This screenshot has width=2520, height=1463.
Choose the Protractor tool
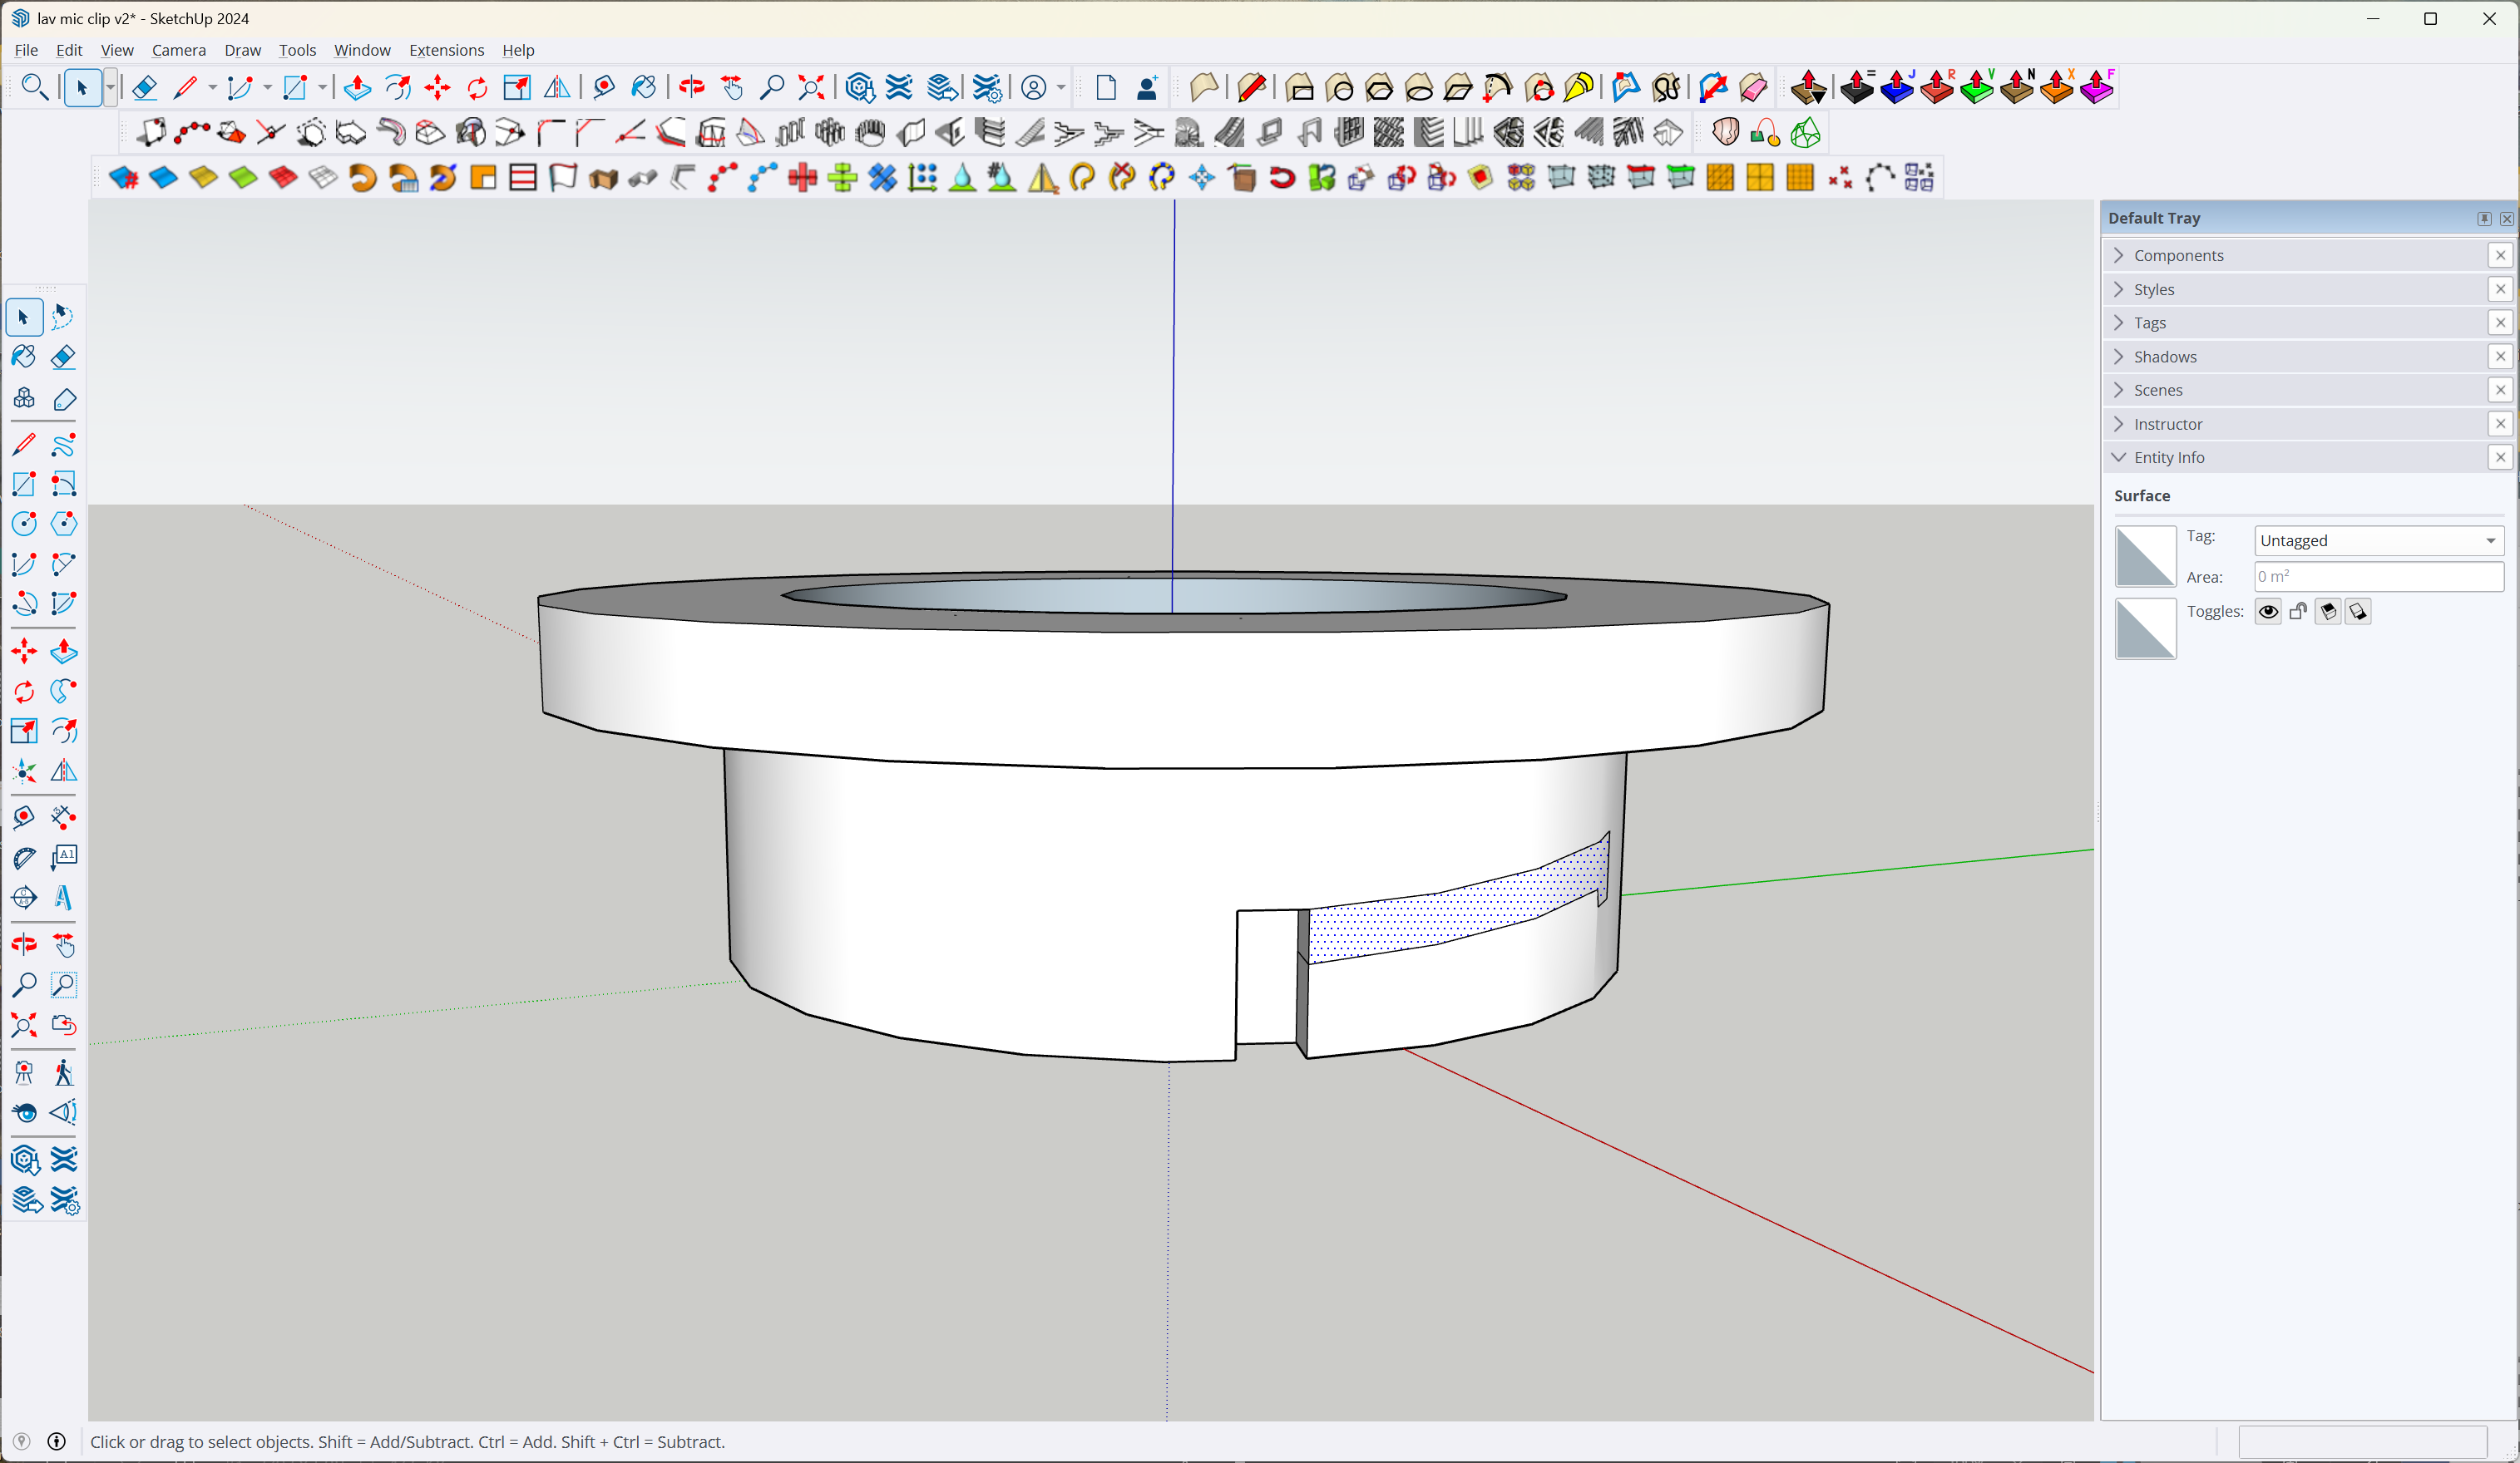pyautogui.click(x=24, y=857)
